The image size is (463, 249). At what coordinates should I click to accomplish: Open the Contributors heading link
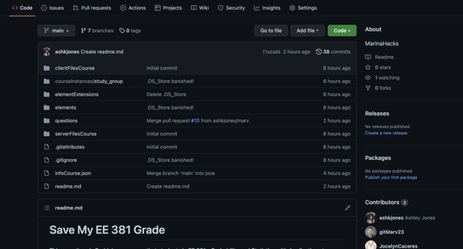click(x=387, y=203)
